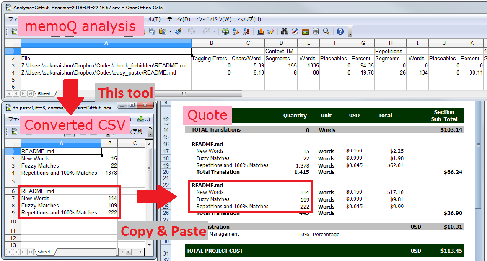Click '10%' Percentage value in Quote
This screenshot has width=487, height=261.
point(303,235)
